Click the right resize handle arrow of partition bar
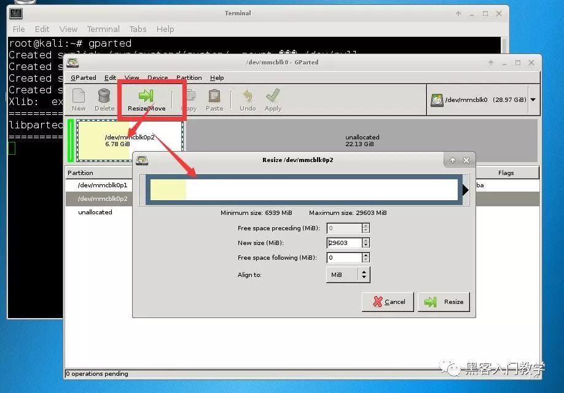 click(466, 190)
